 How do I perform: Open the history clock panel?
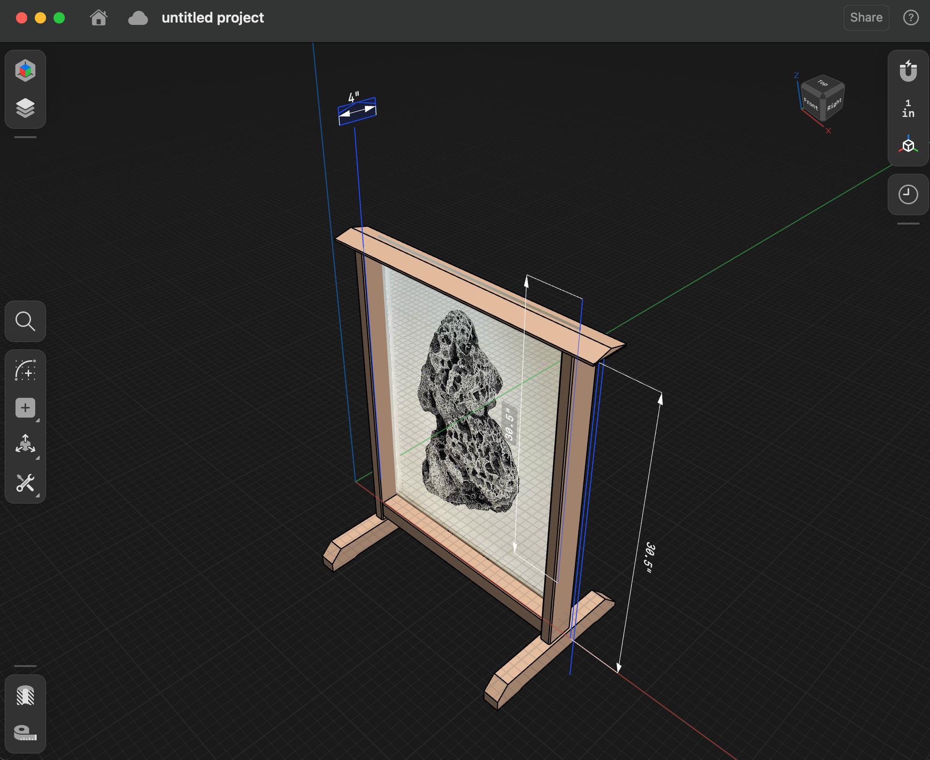(908, 194)
